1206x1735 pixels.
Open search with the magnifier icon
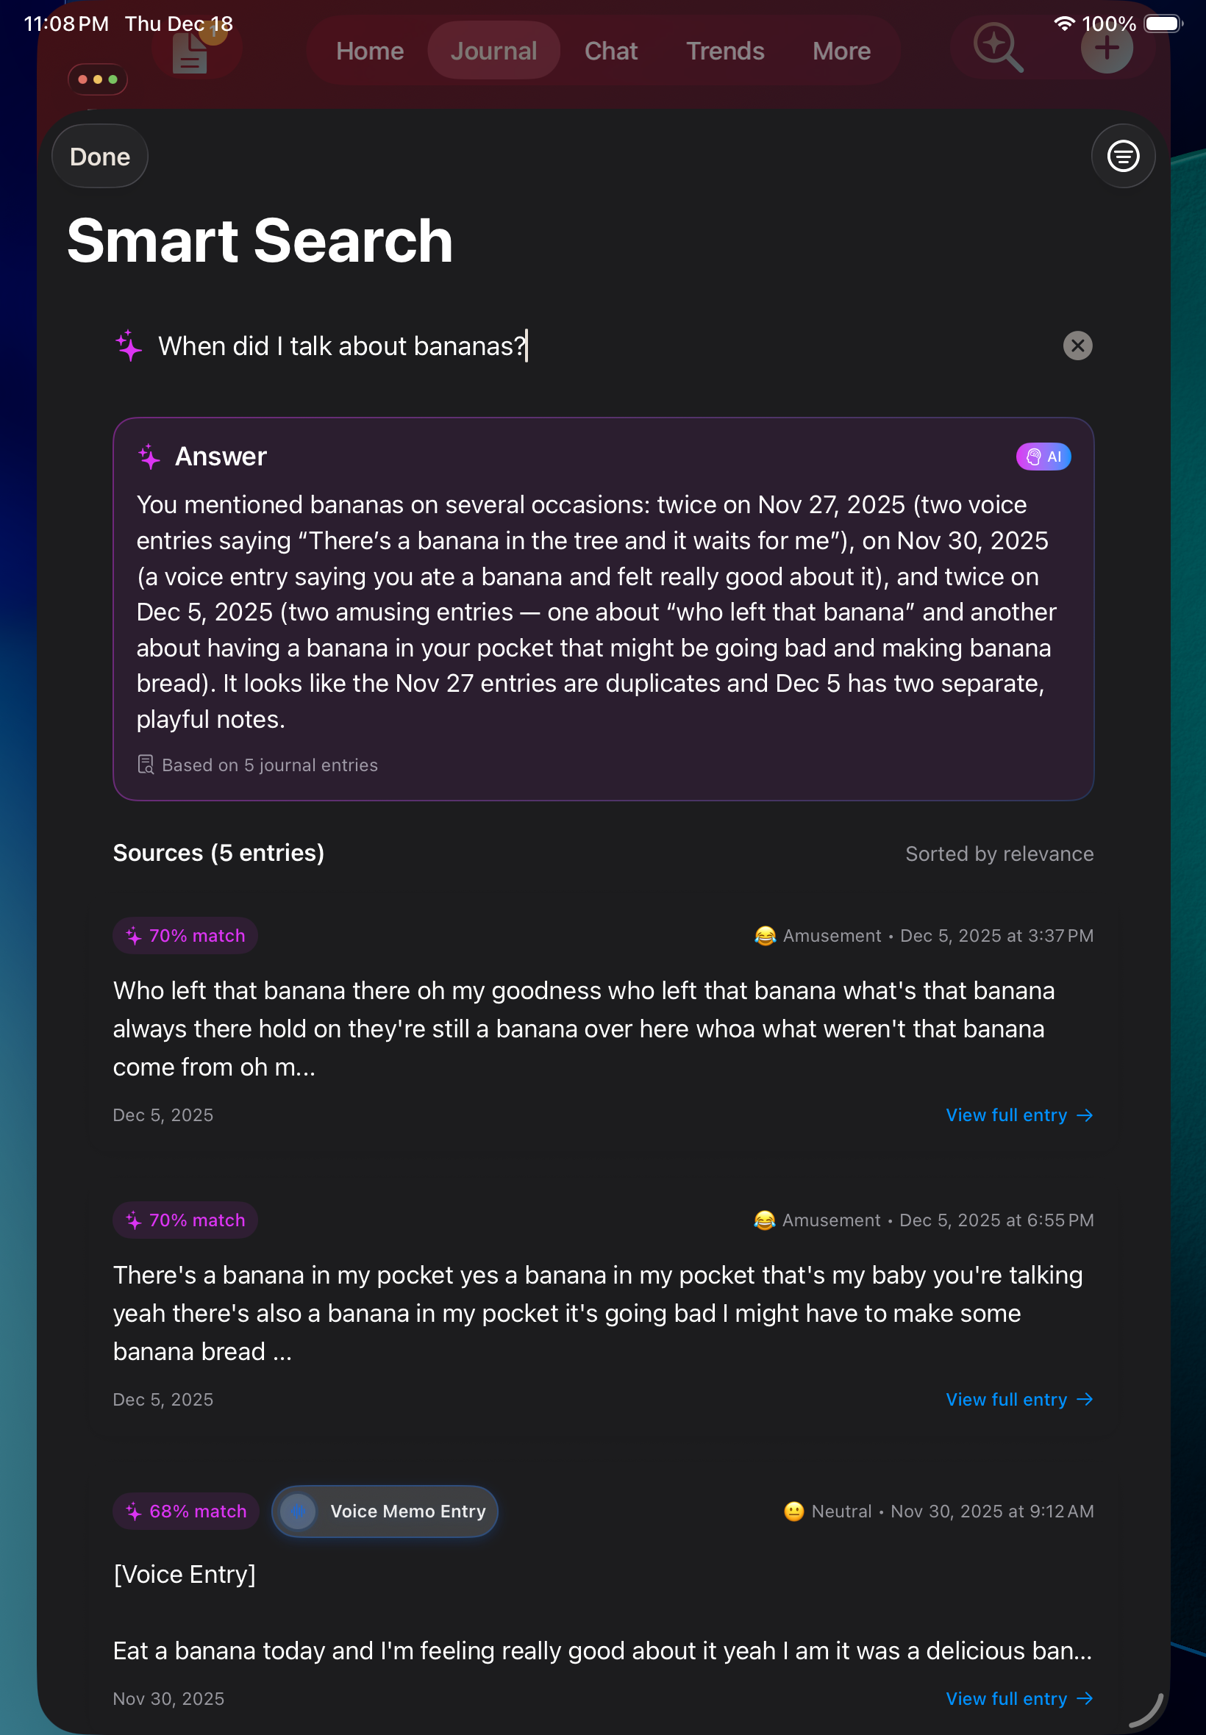tap(996, 49)
